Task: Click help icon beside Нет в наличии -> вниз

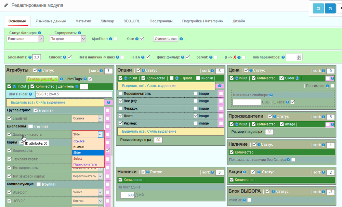Action: [118, 57]
